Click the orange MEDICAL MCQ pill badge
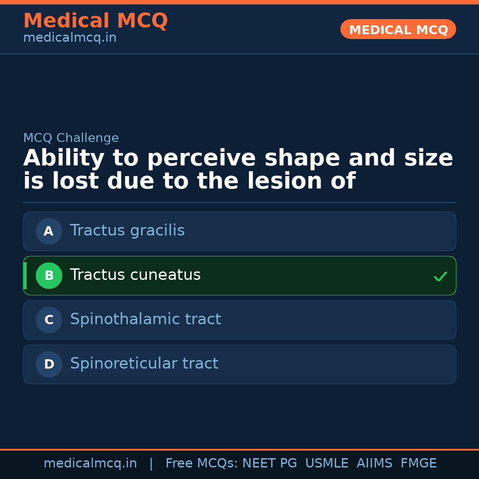The height and width of the screenshot is (479, 479). (398, 29)
